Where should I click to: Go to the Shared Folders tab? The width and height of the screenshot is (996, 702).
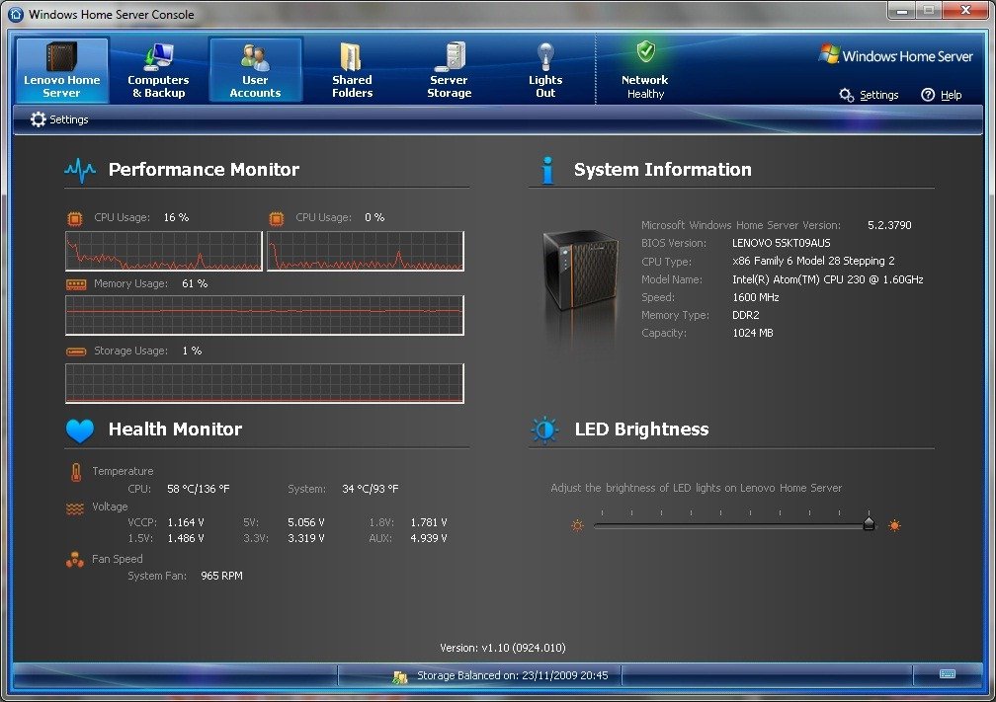click(352, 70)
